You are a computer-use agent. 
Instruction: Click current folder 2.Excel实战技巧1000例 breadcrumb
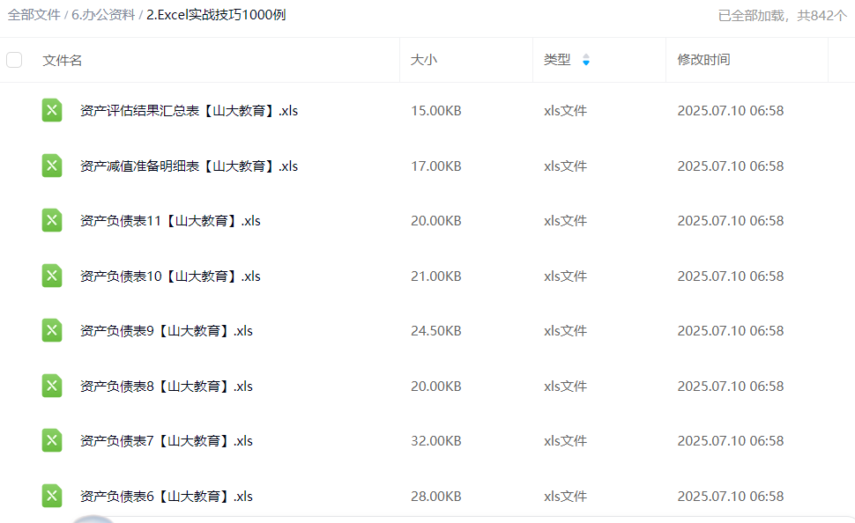pos(216,15)
